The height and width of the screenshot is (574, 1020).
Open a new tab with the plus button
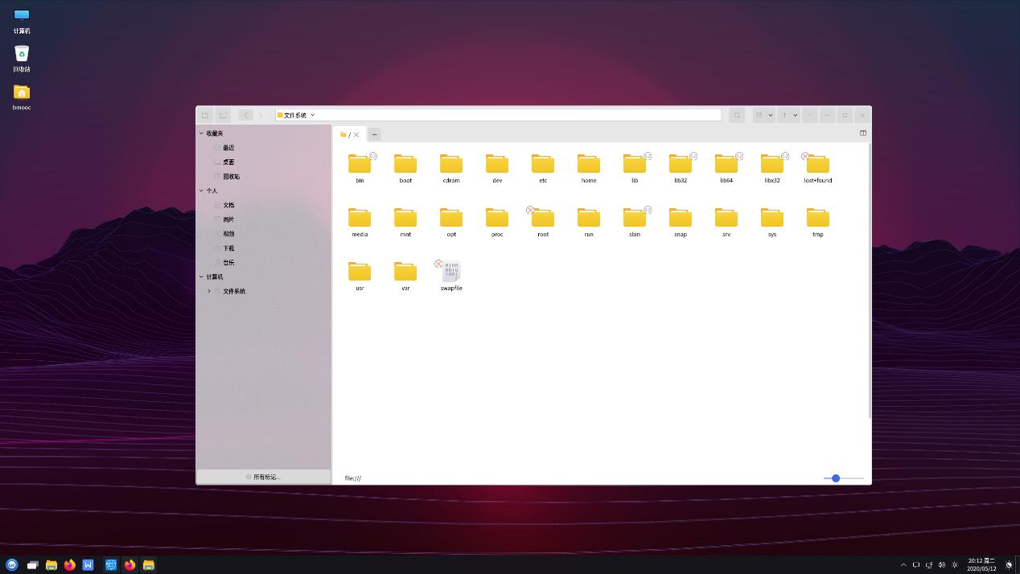(374, 134)
